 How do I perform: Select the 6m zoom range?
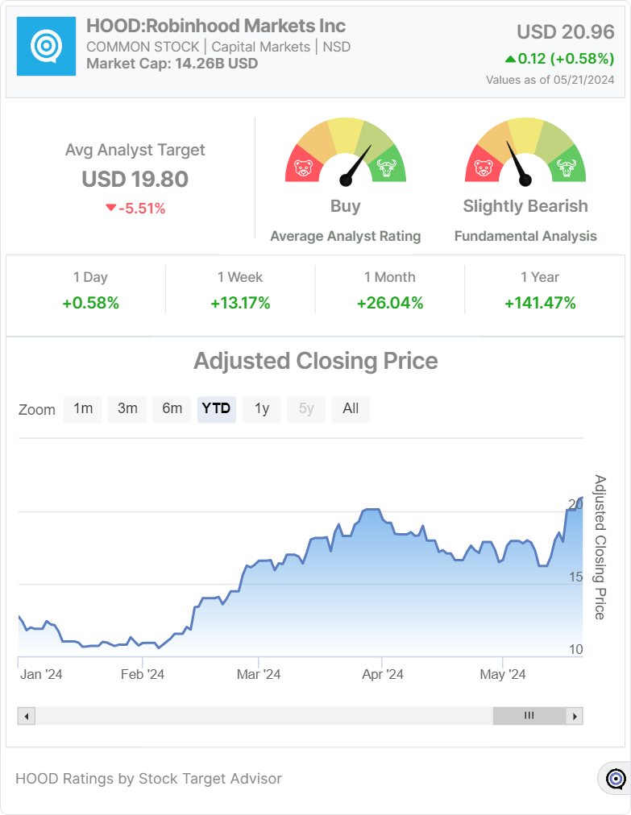[172, 408]
